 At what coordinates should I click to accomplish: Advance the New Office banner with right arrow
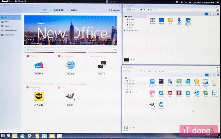(114, 43)
